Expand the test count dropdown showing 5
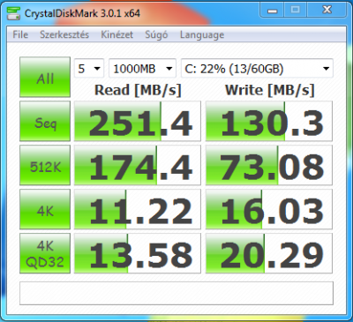The width and height of the screenshot is (353, 322). [89, 69]
